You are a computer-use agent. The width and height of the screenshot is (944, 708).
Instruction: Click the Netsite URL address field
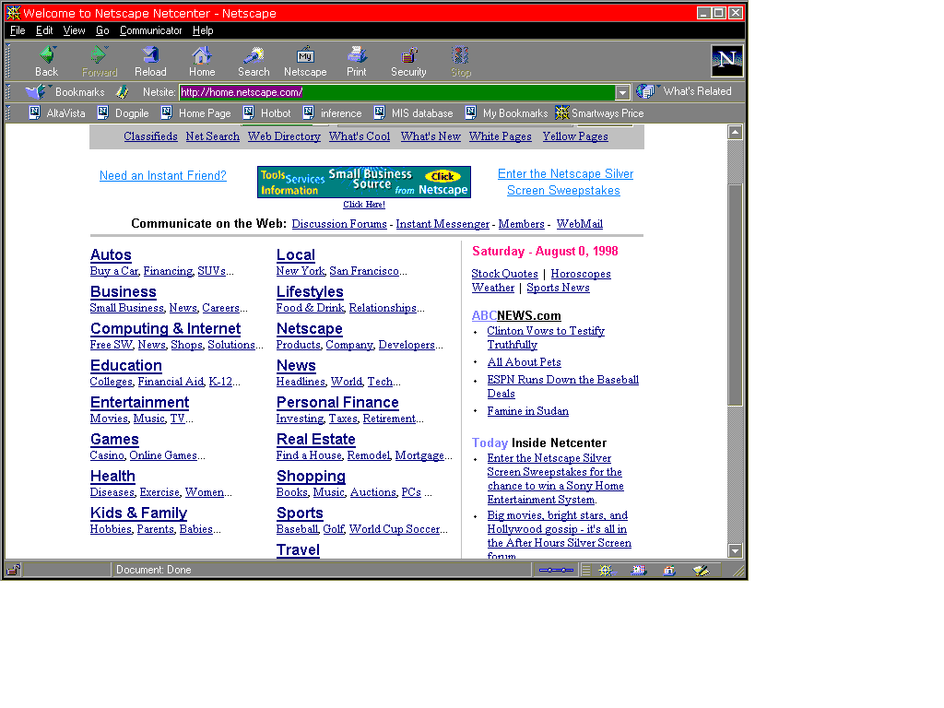(x=396, y=92)
